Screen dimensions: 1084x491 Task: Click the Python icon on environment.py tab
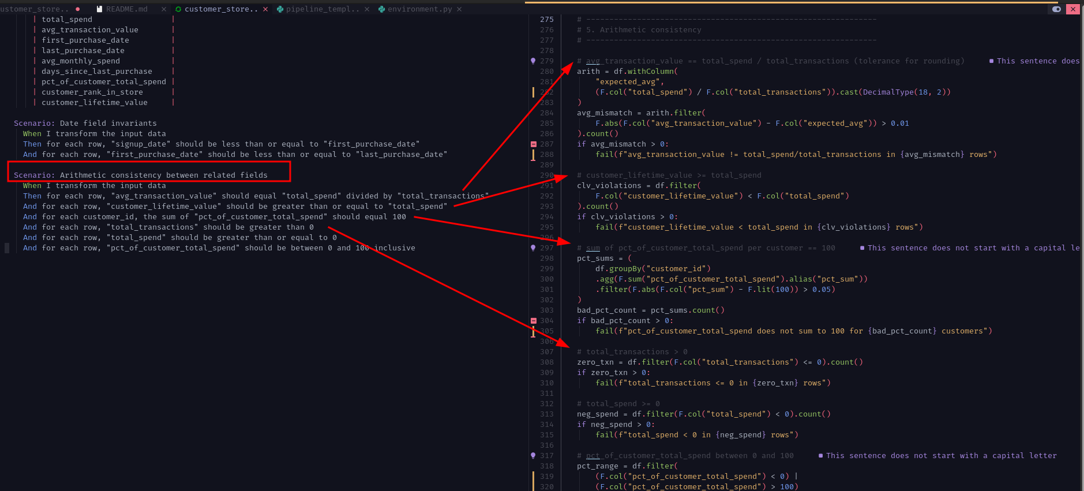click(x=381, y=9)
